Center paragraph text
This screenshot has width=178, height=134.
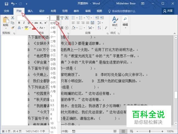[x=78, y=23]
